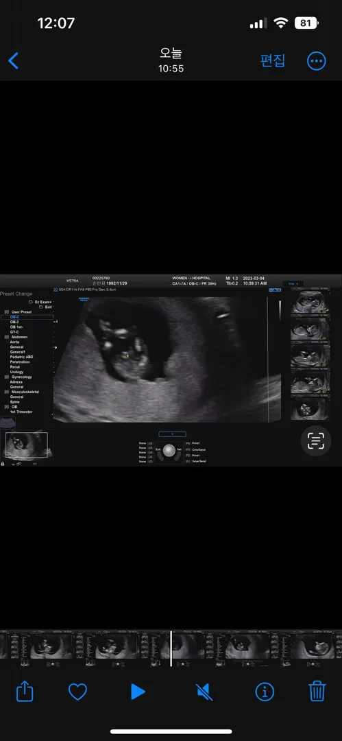Toggle the muted speaker icon
This screenshot has width=342, height=741.
point(204,692)
